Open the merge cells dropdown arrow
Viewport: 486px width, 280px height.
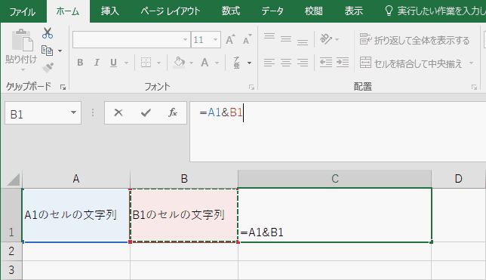coord(471,63)
